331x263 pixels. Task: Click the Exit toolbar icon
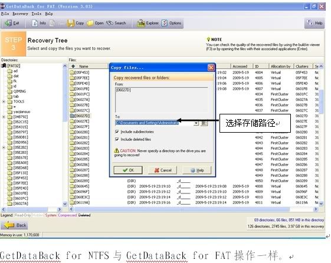click(8, 23)
